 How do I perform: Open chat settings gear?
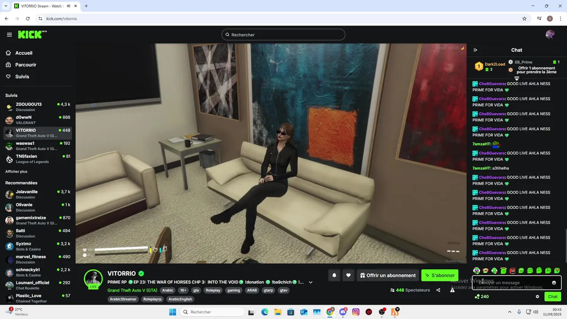click(x=537, y=297)
